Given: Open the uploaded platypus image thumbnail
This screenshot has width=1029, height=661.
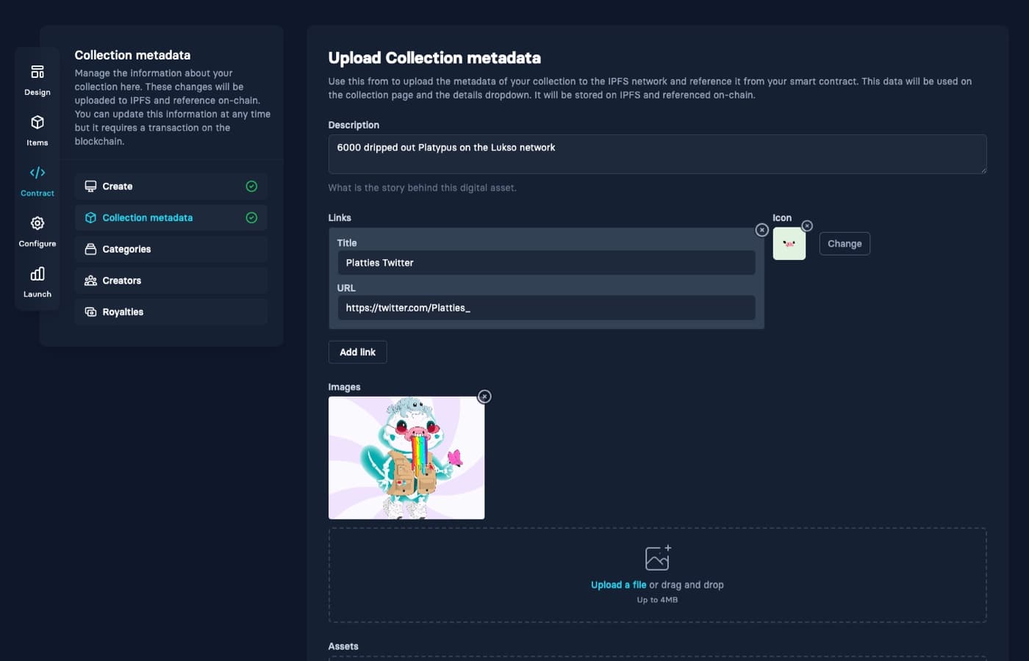Looking at the screenshot, I should click(x=406, y=458).
